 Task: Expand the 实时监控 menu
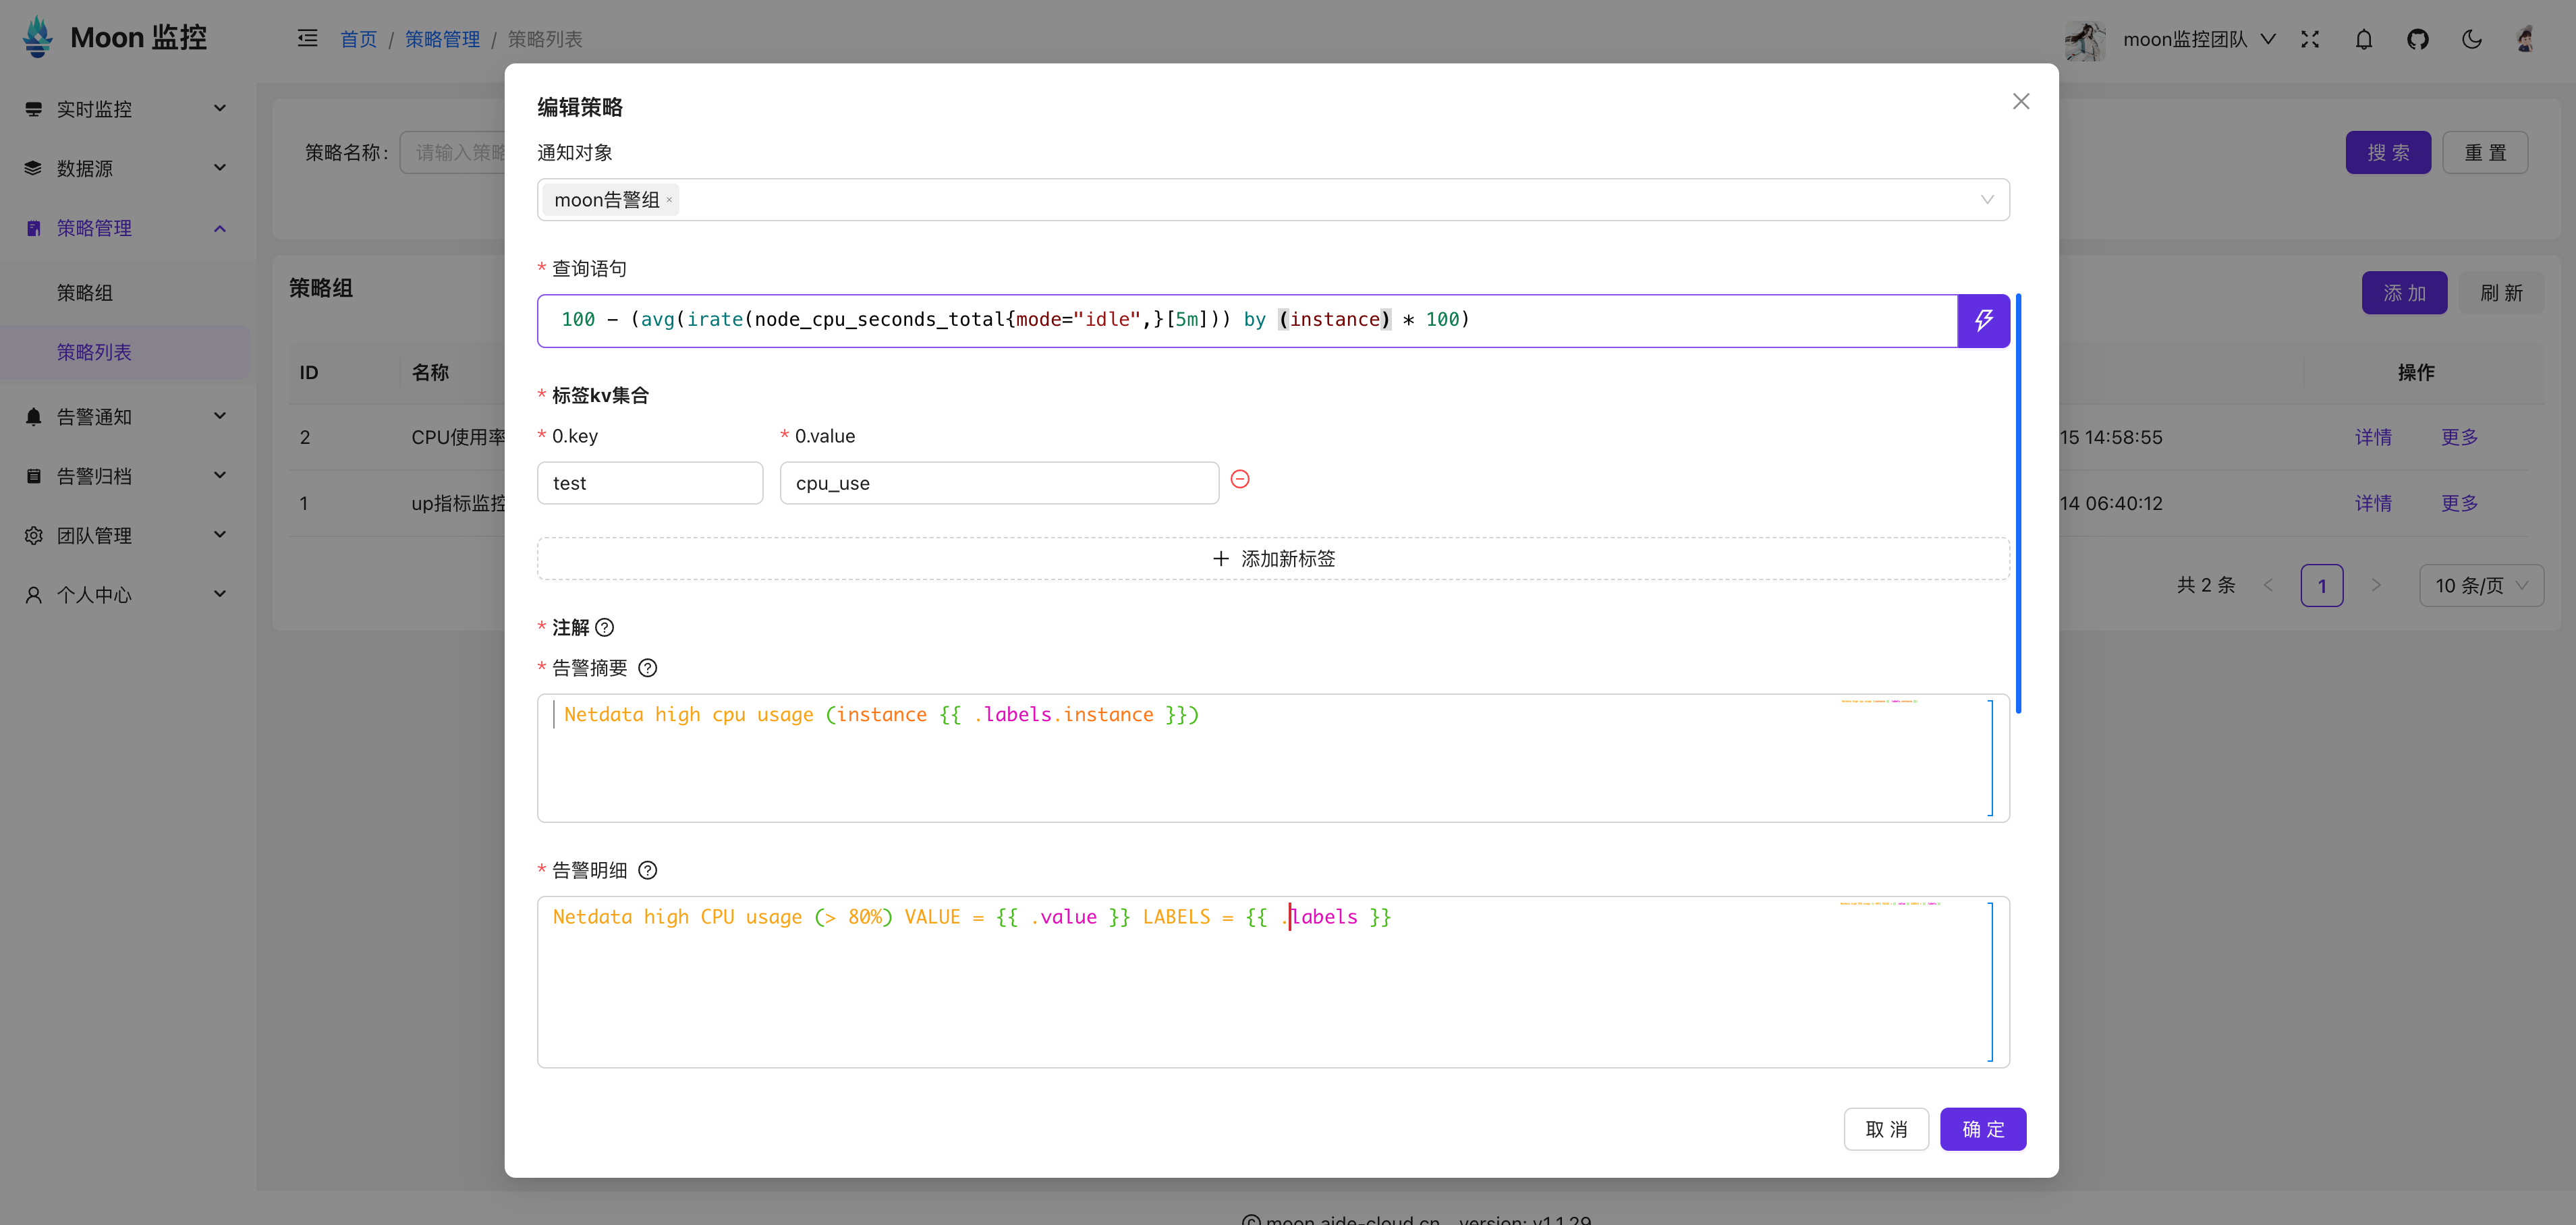tap(220, 108)
